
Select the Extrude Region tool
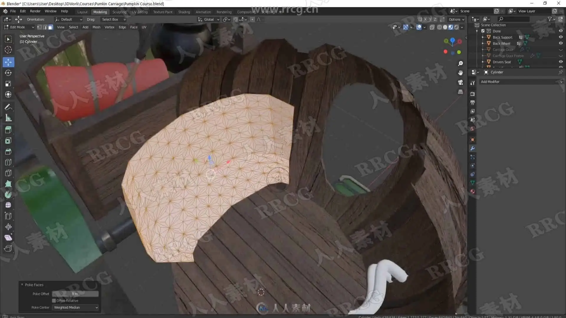click(8, 130)
